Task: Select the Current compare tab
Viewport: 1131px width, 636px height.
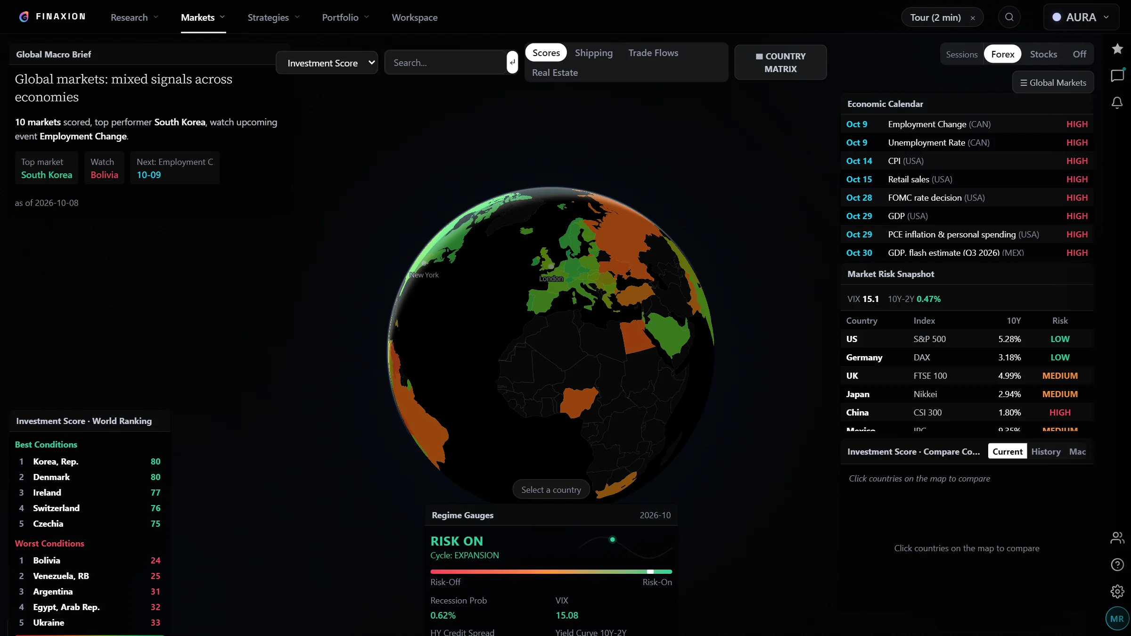Action: coord(1008,451)
